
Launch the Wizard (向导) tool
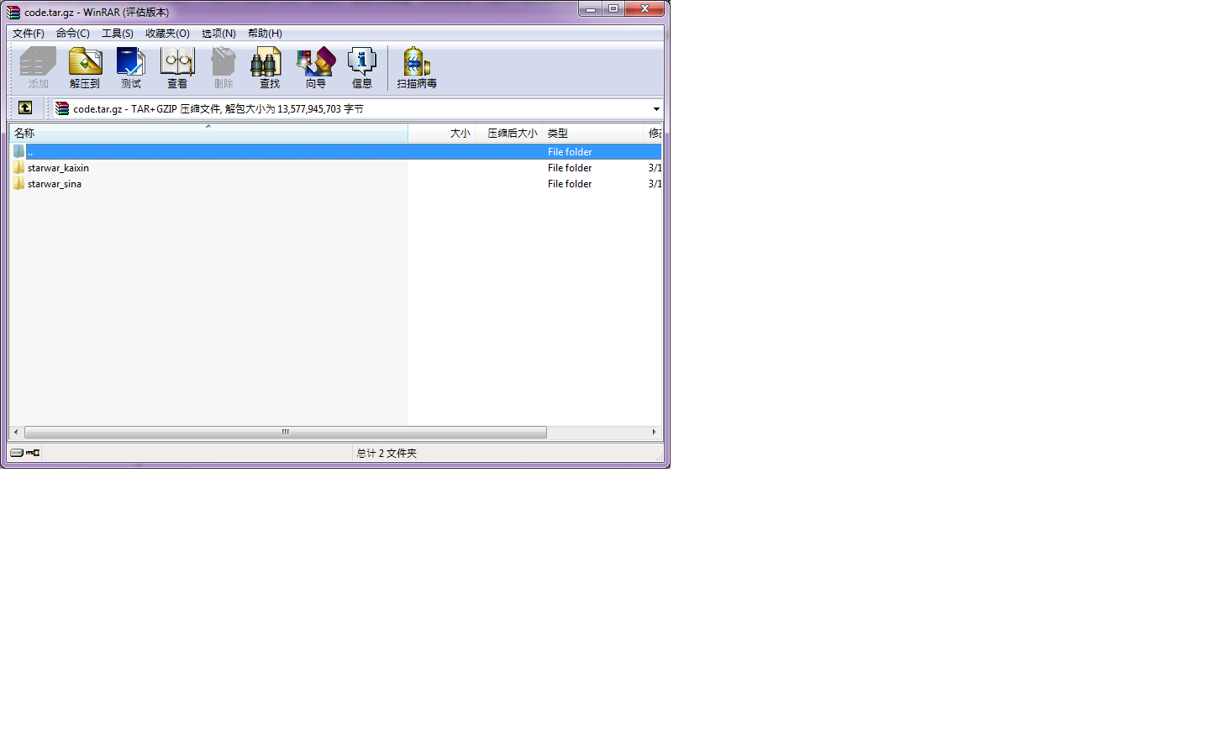(x=316, y=68)
